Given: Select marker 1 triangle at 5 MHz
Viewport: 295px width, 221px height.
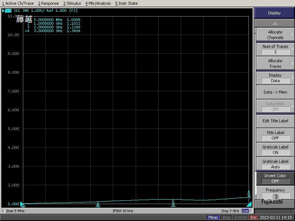Looking at the screenshot, I should click(23, 205).
